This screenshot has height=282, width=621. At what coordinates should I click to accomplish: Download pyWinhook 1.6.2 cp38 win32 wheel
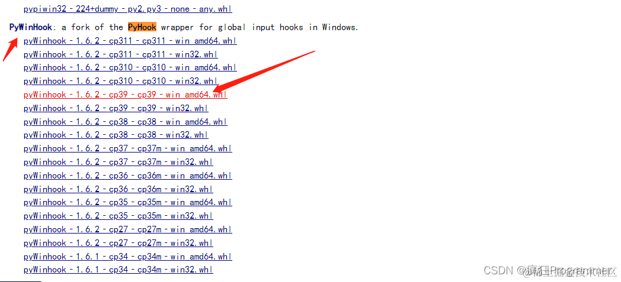click(x=116, y=135)
